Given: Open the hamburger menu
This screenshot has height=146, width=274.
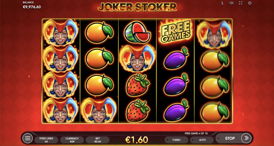Looking at the screenshot, I should point(28,138).
